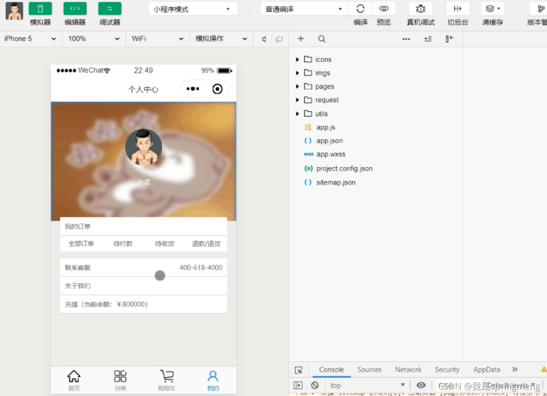Open the 清缓存 clear cache menu
Viewport: 547px width, 396px height.
[x=493, y=9]
